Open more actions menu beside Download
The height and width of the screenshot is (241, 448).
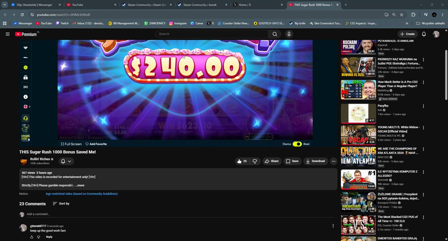(333, 161)
